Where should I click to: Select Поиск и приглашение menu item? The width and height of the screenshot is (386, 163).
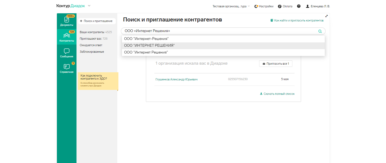pos(97,21)
